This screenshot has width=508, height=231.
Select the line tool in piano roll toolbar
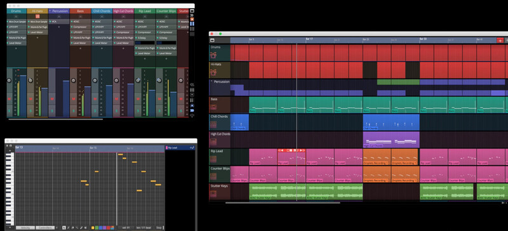click(77, 228)
